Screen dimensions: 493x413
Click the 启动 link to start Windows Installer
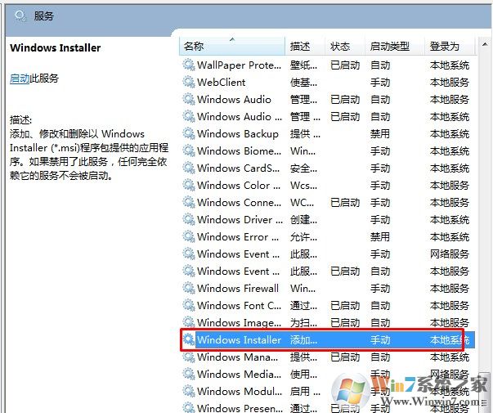pos(20,79)
